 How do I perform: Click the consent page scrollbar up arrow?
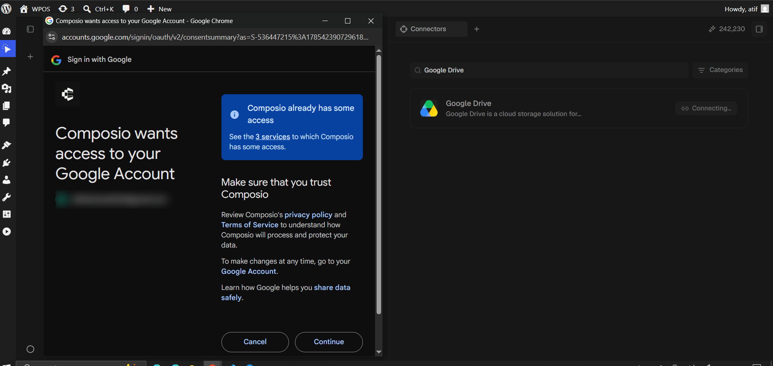coord(379,51)
